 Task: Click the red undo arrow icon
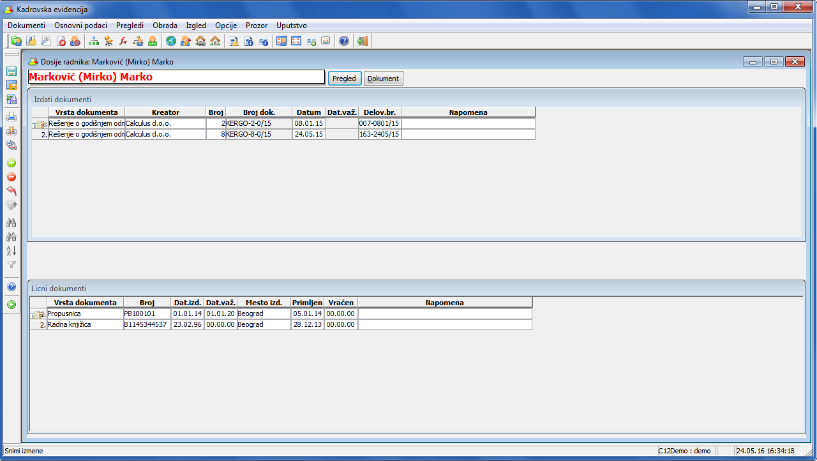[11, 192]
